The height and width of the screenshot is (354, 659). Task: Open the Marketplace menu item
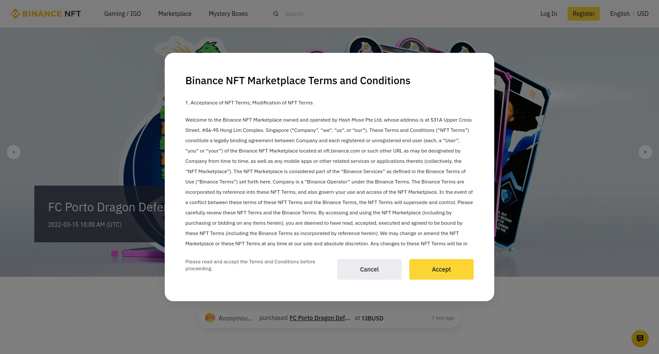(x=175, y=14)
